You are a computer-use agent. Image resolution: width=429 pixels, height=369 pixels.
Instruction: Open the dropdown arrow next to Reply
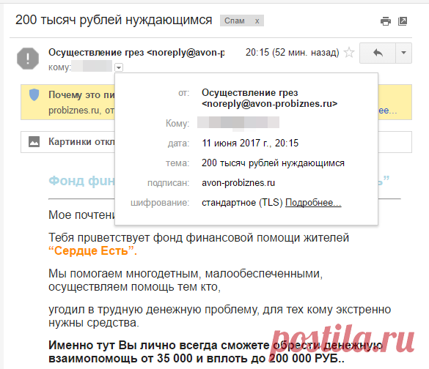coord(403,53)
